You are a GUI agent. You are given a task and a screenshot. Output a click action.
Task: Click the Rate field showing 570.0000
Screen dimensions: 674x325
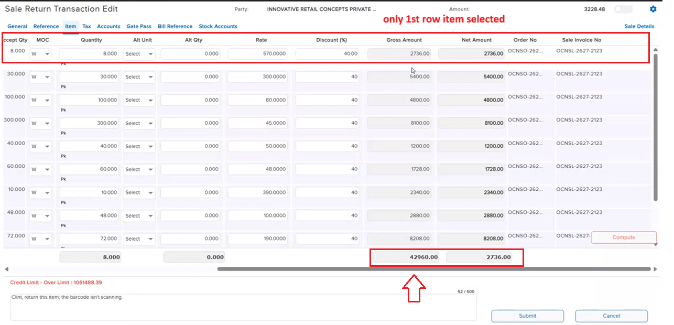click(x=258, y=53)
